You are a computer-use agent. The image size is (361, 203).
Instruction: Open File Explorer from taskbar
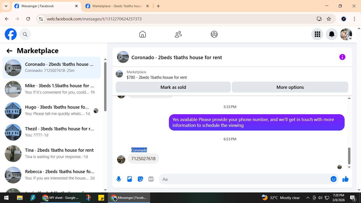pyautogui.click(x=20, y=198)
